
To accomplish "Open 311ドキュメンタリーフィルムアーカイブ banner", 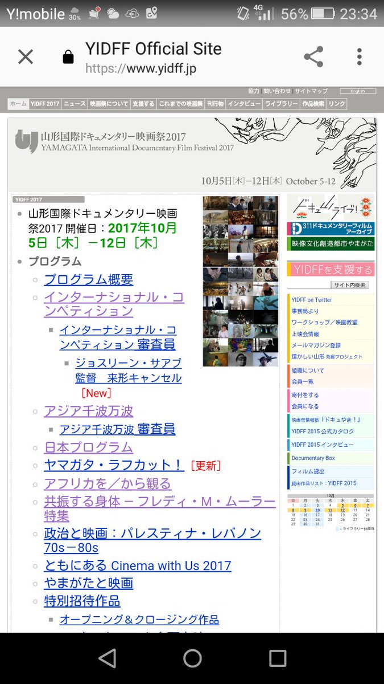I will pyautogui.click(x=331, y=229).
